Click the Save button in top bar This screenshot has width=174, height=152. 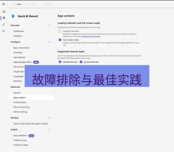pos(32,4)
